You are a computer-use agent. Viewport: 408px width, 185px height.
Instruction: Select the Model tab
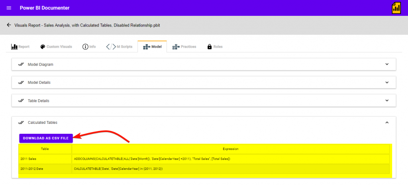(152, 46)
